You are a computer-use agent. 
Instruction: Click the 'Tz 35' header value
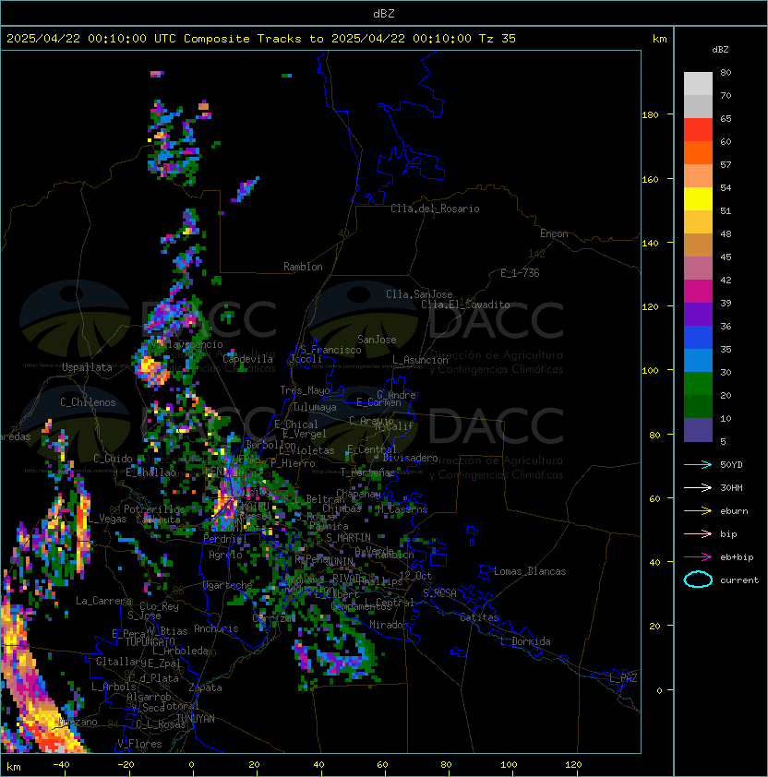coord(498,39)
